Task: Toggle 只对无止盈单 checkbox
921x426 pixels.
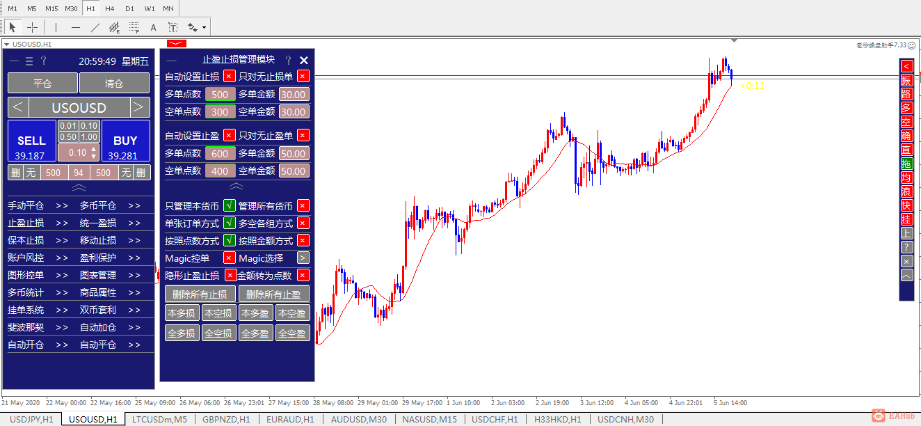Action: (303, 136)
